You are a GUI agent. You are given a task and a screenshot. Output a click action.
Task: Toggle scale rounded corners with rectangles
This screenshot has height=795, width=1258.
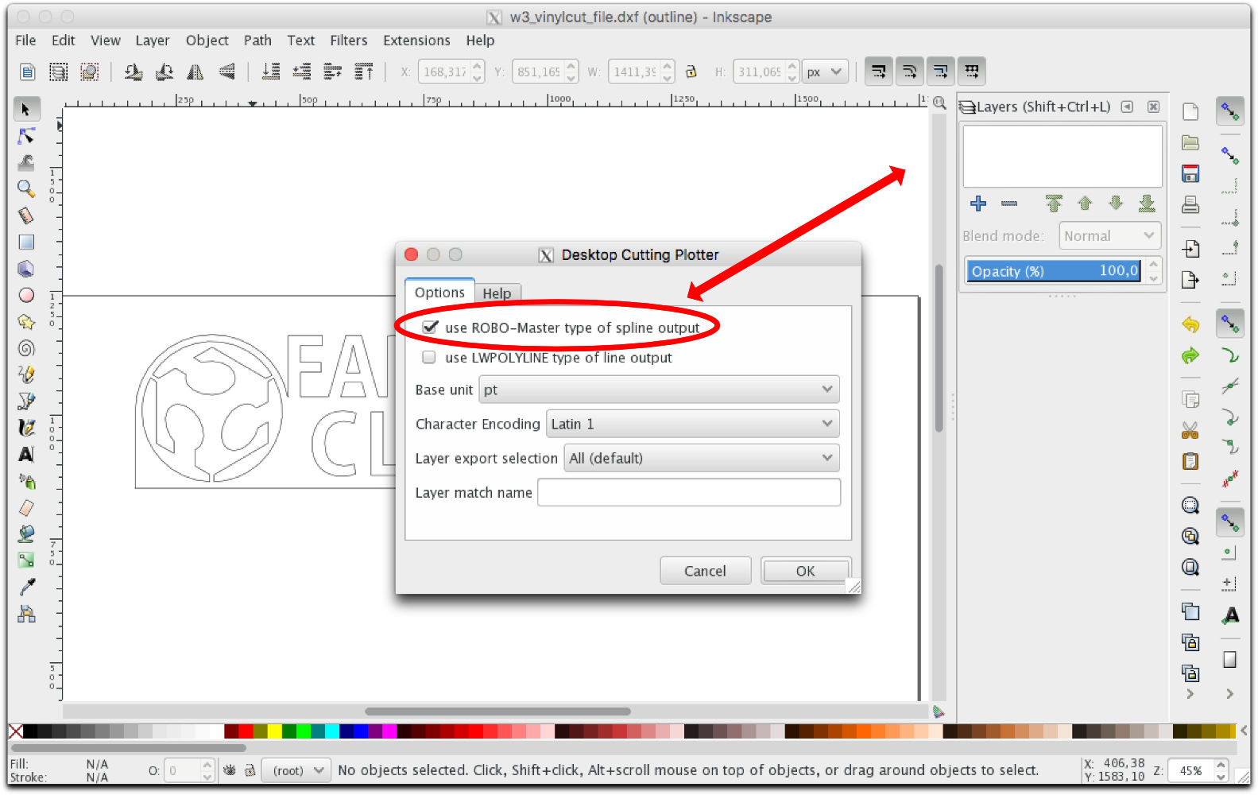click(x=909, y=72)
